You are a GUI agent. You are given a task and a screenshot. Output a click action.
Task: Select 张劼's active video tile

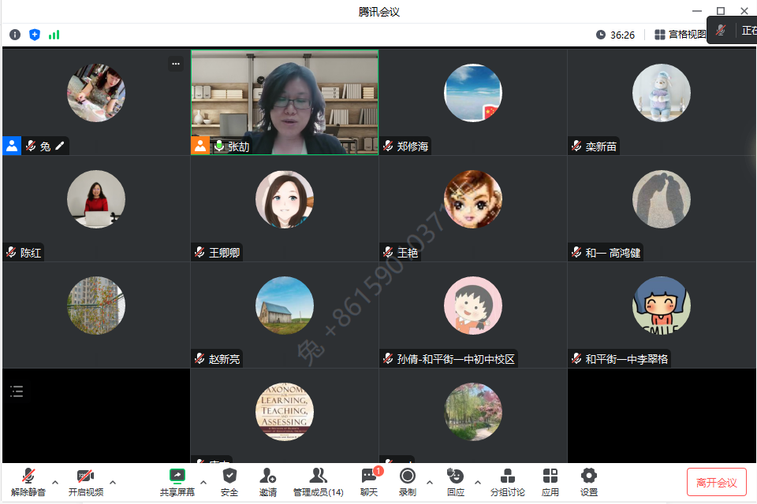click(x=285, y=101)
